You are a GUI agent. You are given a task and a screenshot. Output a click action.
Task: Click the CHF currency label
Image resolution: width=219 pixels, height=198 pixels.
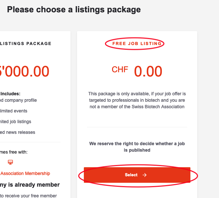click(x=120, y=69)
